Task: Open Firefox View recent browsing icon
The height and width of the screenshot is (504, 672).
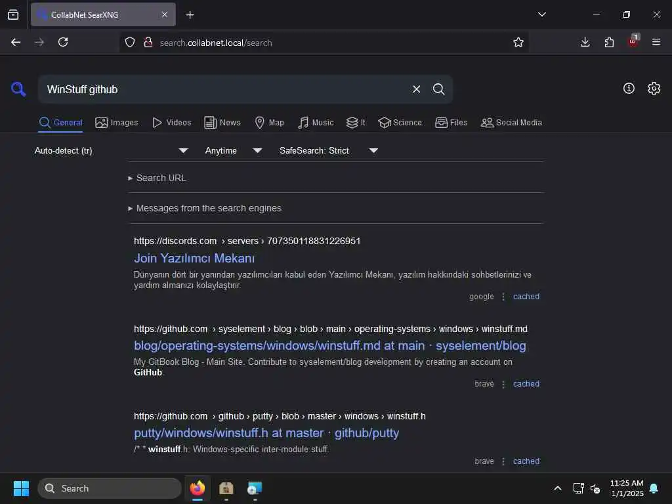Action: point(13,14)
